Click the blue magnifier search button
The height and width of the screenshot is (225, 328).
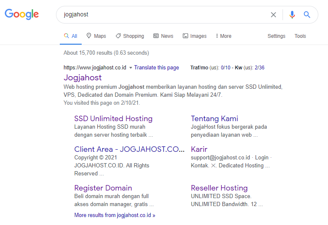point(307,15)
